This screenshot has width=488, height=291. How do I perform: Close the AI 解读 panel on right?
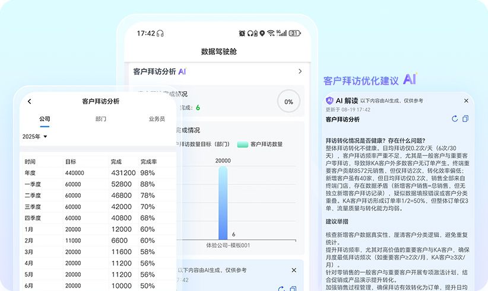(x=466, y=101)
